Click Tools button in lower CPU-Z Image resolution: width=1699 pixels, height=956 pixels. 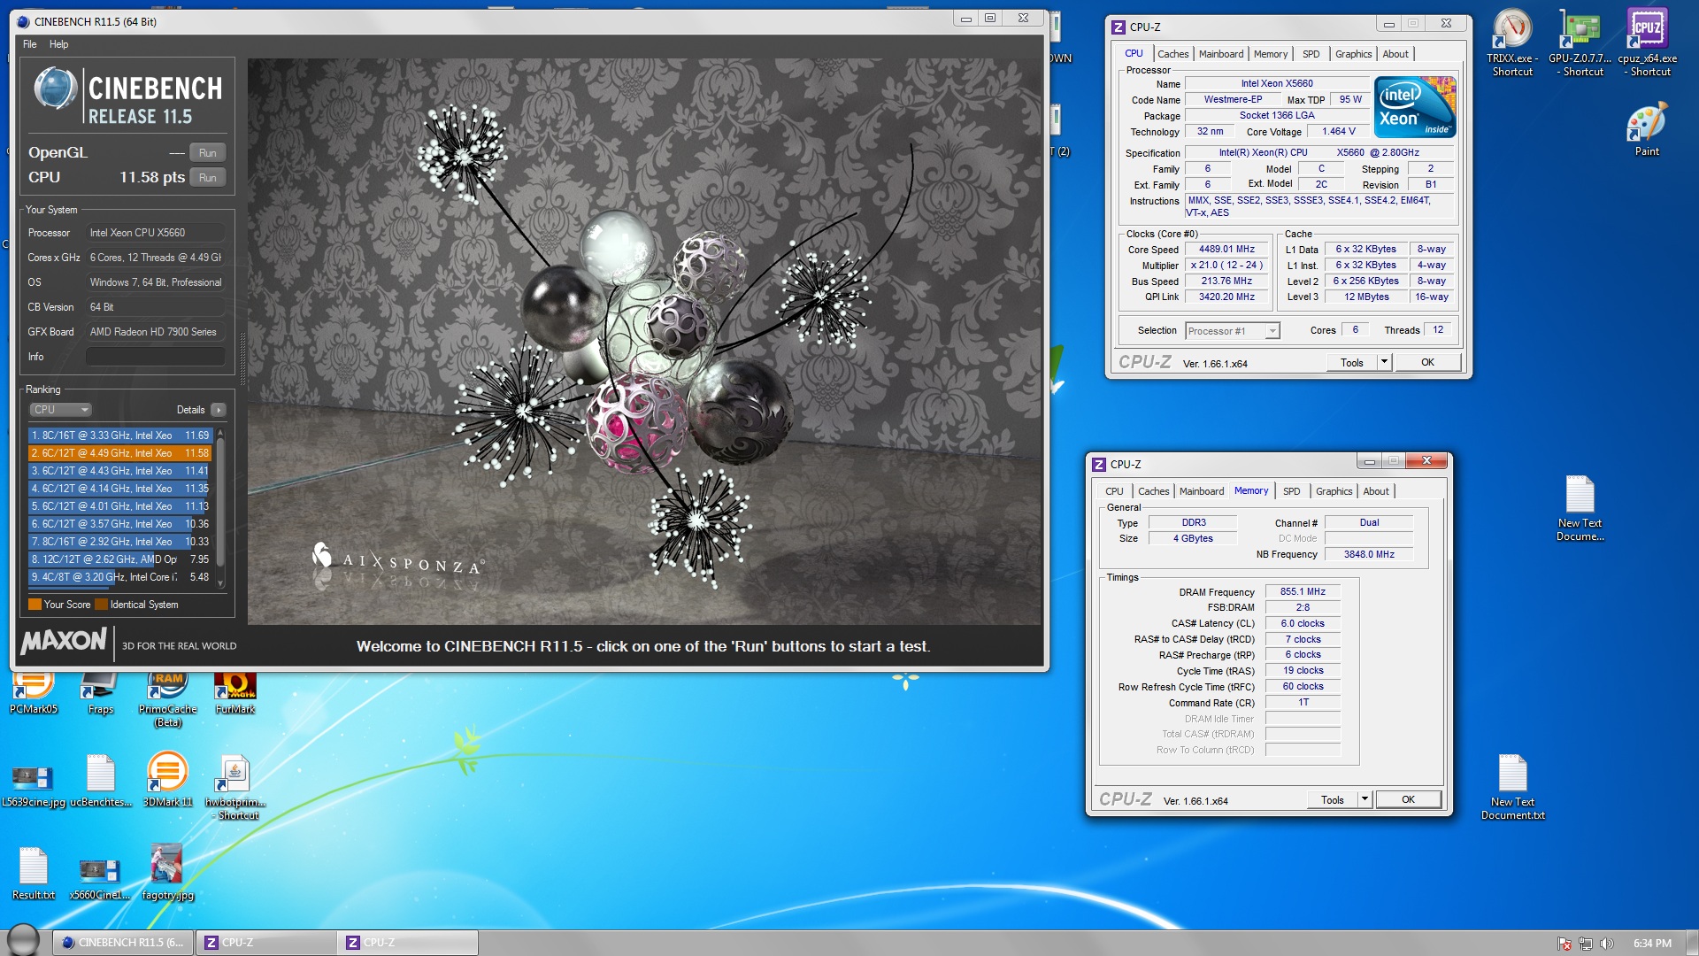pyautogui.click(x=1333, y=799)
